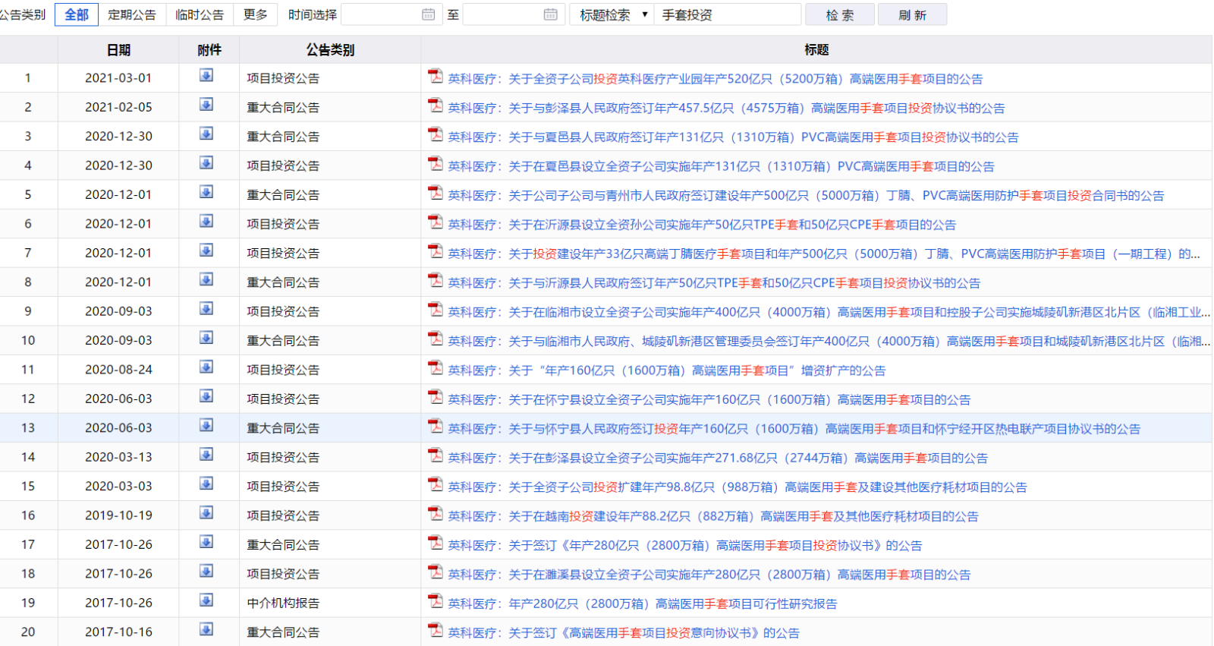Open PDF icon in row 17 年产280亿只投资协议书

[x=436, y=543]
